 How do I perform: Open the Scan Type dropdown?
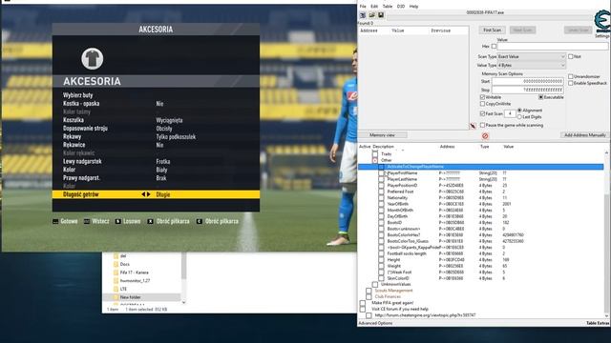tap(532, 57)
